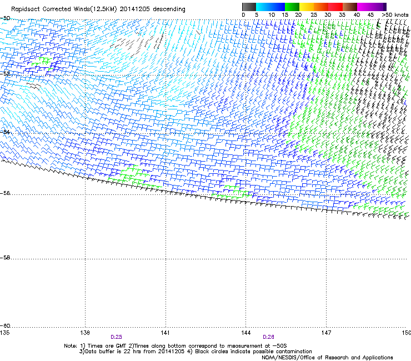Click the legend label '10'
The height and width of the screenshot is (361, 411).
click(x=271, y=15)
